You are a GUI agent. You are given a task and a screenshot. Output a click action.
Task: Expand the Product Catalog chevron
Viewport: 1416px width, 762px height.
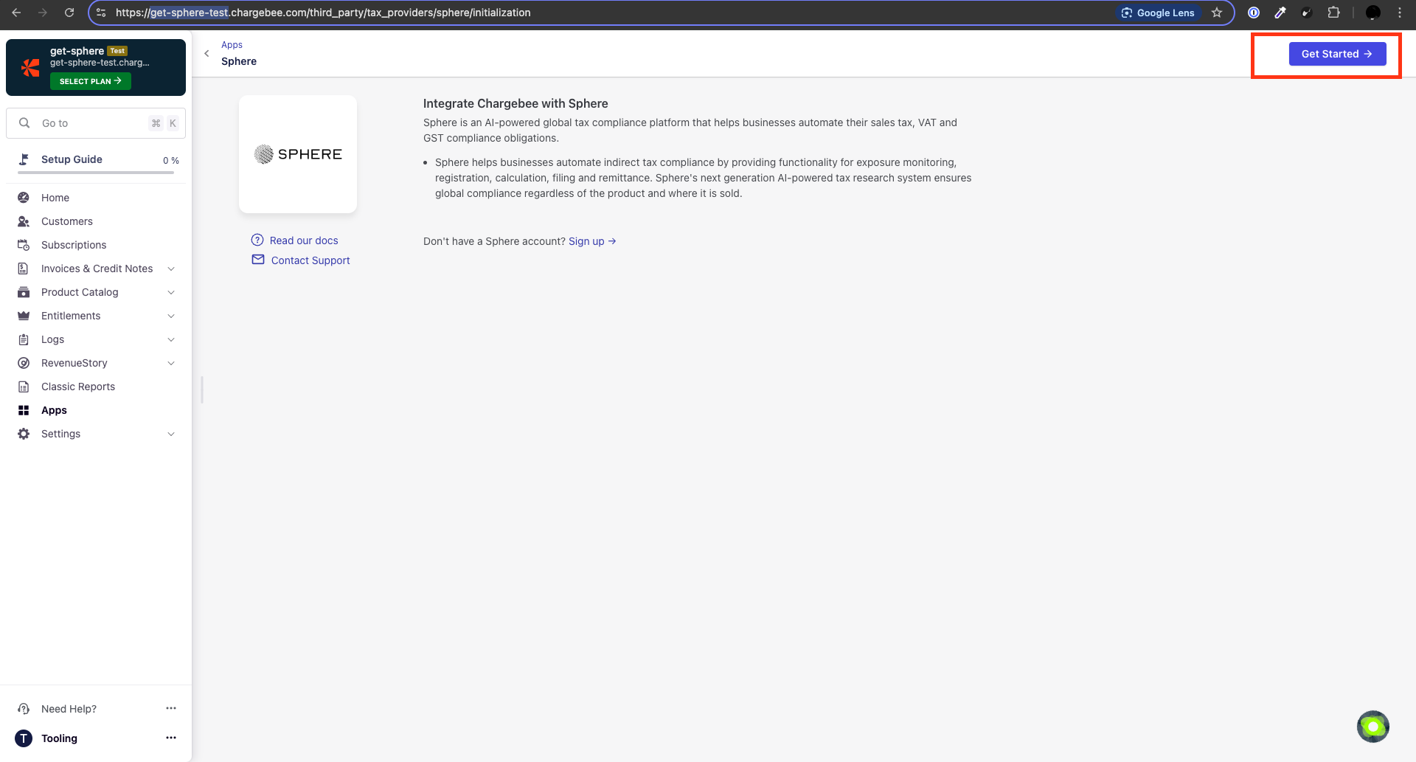[x=171, y=292]
